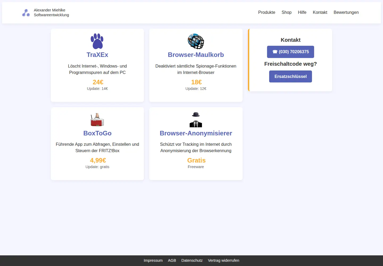Viewport: 383px width, 266px height.
Task: Go to the Shop page
Action: coord(286,12)
